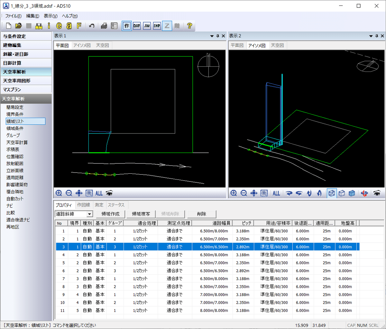
Task: Select 自動カット in the sidebar
Action: 15,199
